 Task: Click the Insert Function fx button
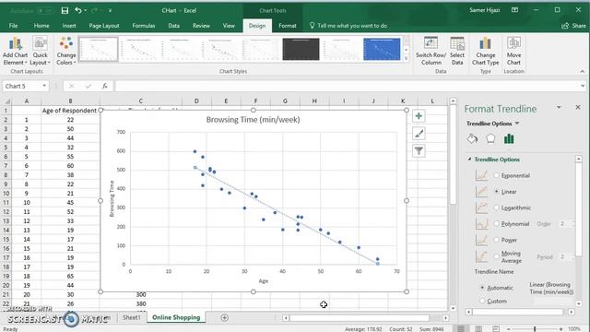point(104,86)
